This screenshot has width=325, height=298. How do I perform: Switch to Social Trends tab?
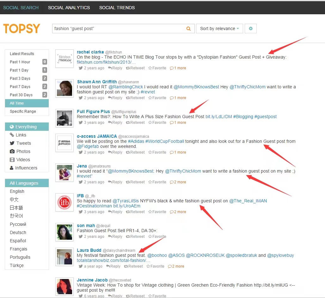(117, 8)
